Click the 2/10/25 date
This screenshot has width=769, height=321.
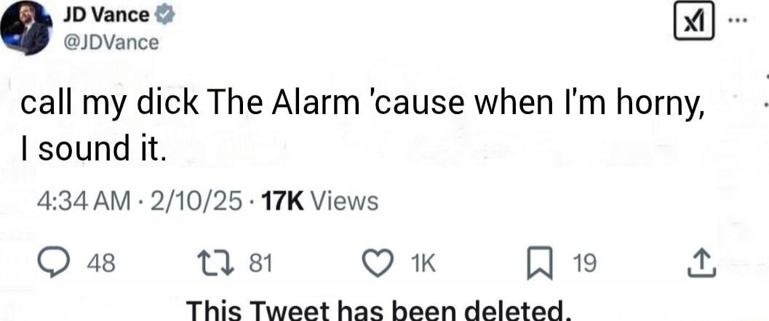[x=195, y=201]
